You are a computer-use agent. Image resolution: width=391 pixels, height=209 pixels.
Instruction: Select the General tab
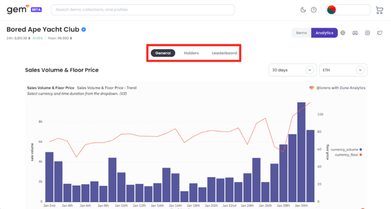click(163, 53)
